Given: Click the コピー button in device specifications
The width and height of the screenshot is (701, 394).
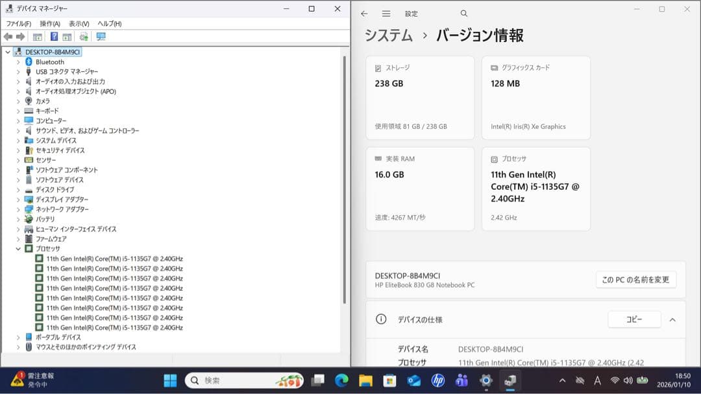Looking at the screenshot, I should tap(634, 319).
